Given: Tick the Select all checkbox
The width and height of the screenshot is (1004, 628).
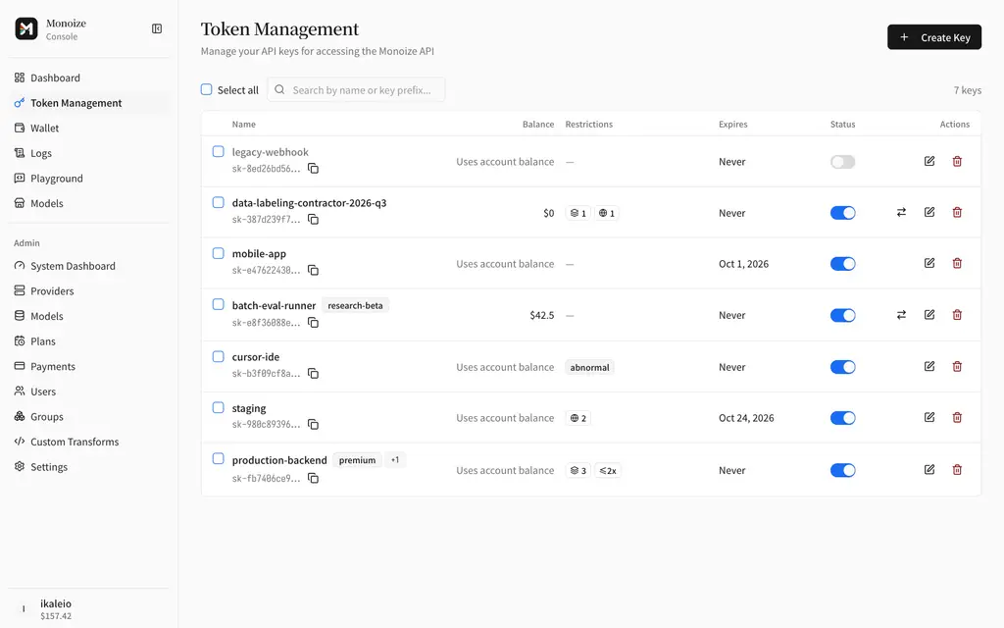Looking at the screenshot, I should coord(206,89).
